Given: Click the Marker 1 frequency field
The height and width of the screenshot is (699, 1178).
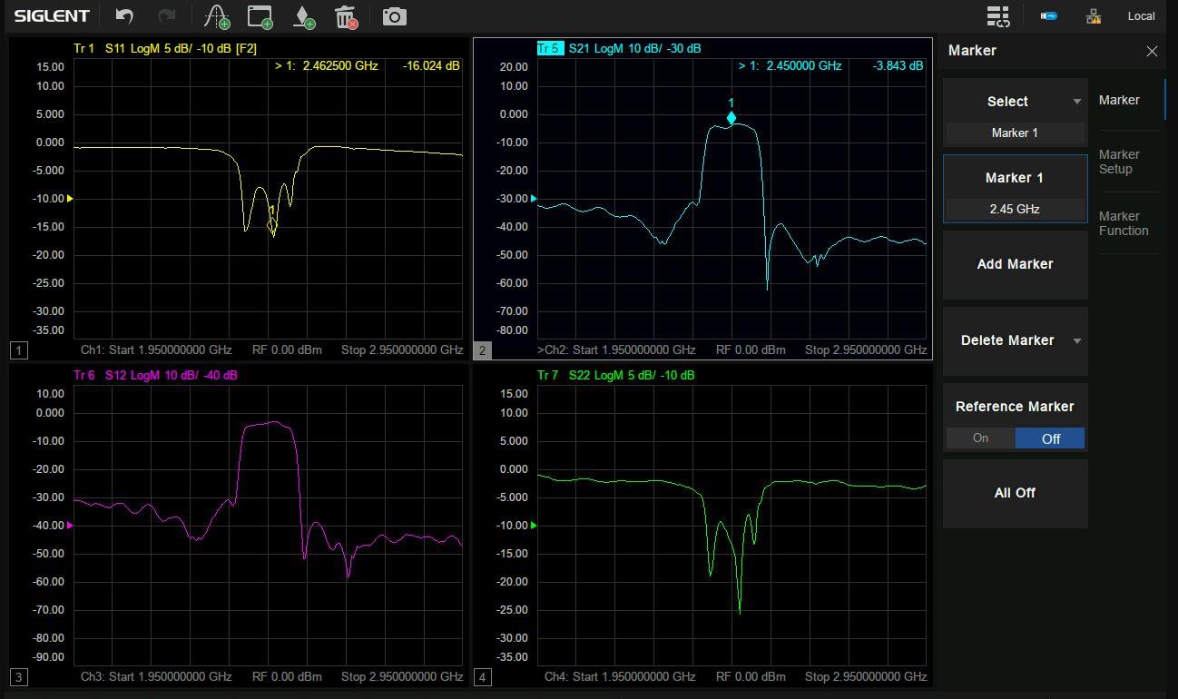Looking at the screenshot, I should tap(1015, 209).
